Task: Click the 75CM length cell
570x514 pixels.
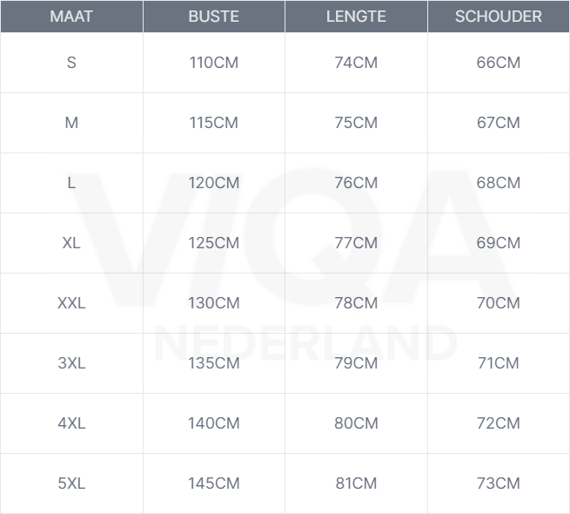Action: click(356, 123)
